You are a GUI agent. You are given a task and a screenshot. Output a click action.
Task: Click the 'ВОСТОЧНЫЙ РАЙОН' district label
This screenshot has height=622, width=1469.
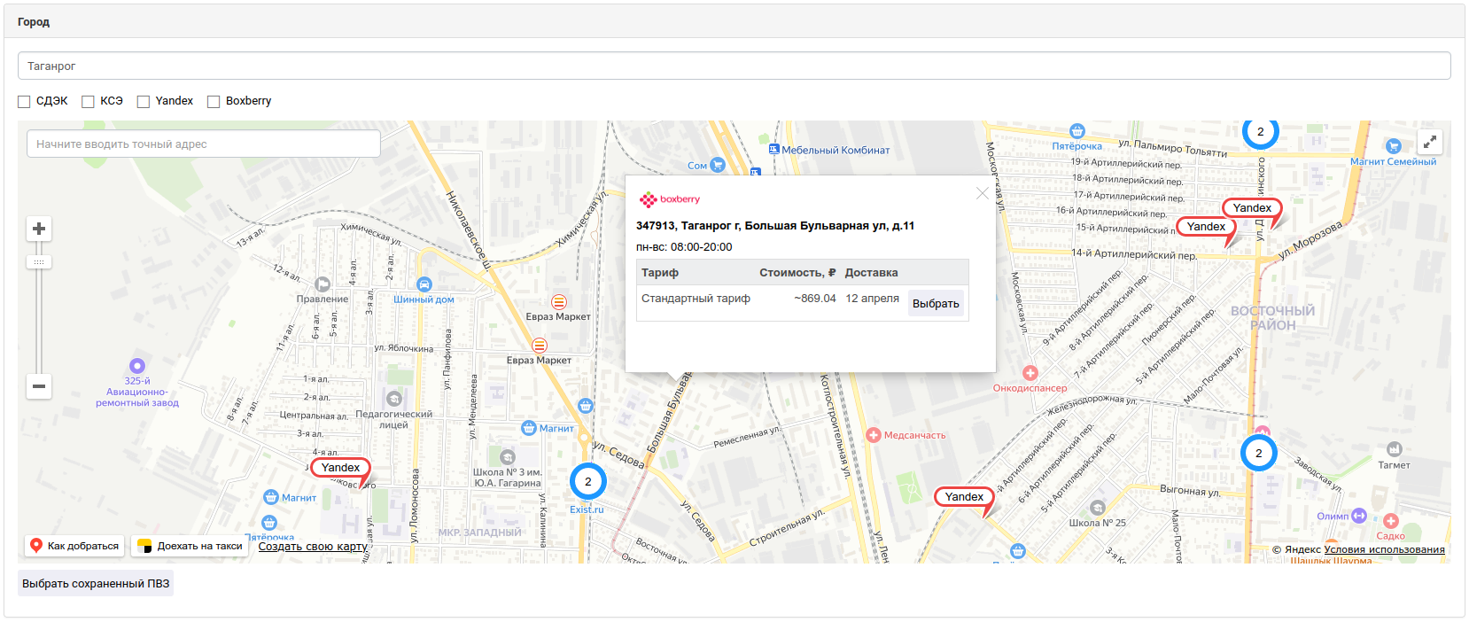click(x=1272, y=318)
